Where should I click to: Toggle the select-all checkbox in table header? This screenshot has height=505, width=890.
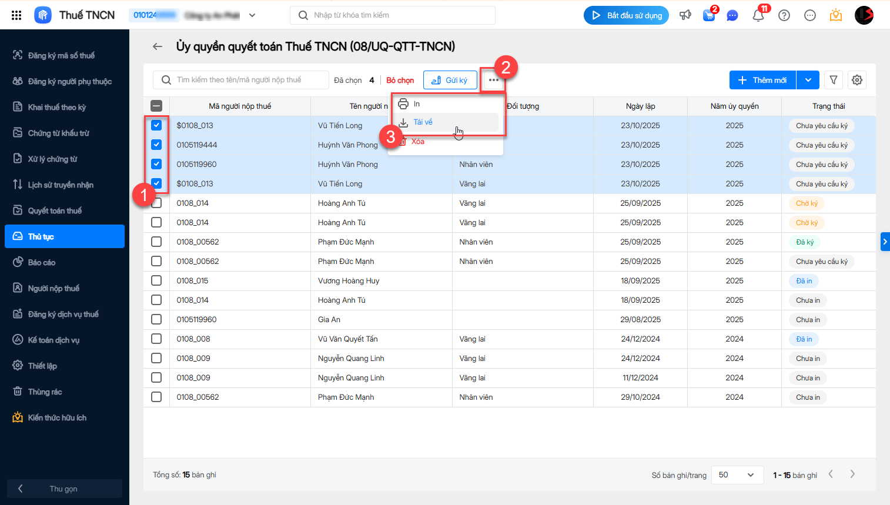click(156, 106)
